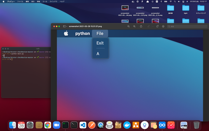This screenshot has width=209, height=131.
Task: Open the 編集 menu
Action: [27, 2]
